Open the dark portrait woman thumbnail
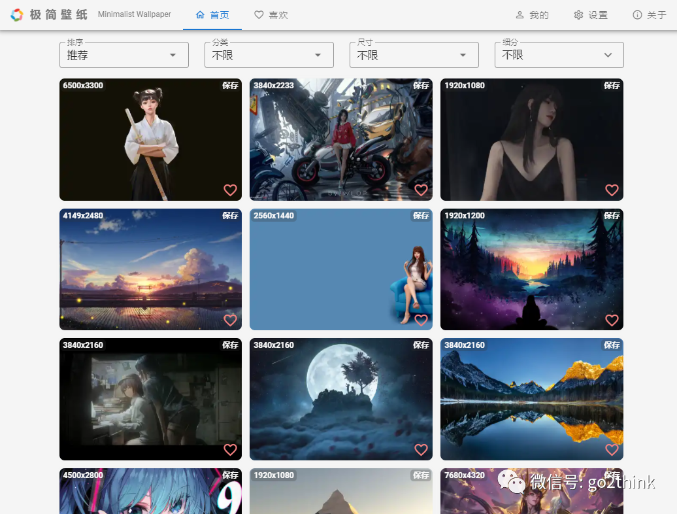 click(x=532, y=139)
